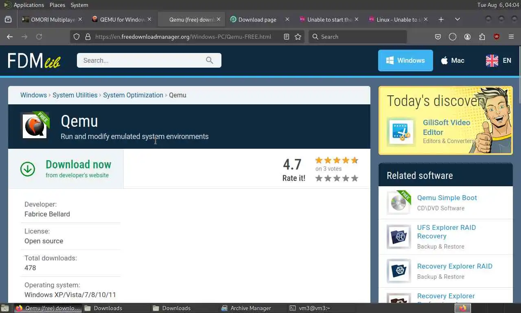Image resolution: width=521 pixels, height=313 pixels.
Task: Expand the list all tabs chevron
Action: [458, 19]
